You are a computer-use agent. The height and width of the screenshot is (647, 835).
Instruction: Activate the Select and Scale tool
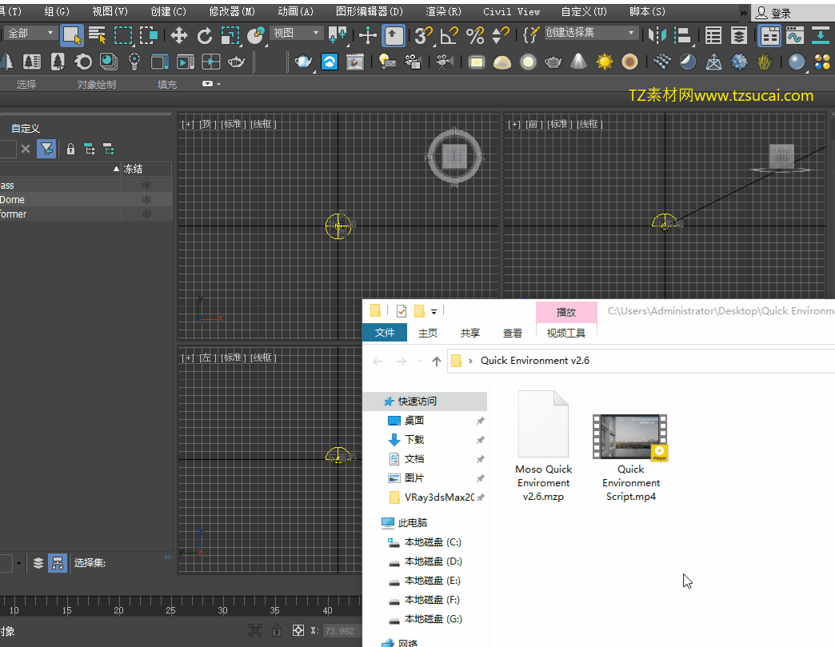tap(230, 35)
